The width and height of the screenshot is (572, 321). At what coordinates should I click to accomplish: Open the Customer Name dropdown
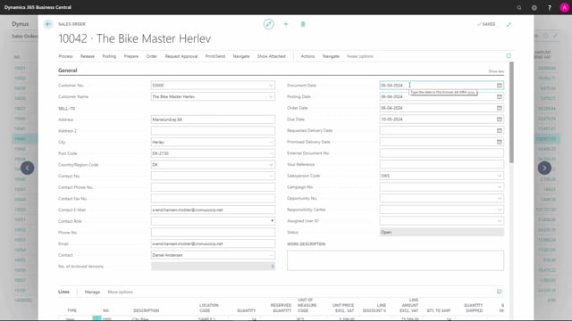point(271,96)
